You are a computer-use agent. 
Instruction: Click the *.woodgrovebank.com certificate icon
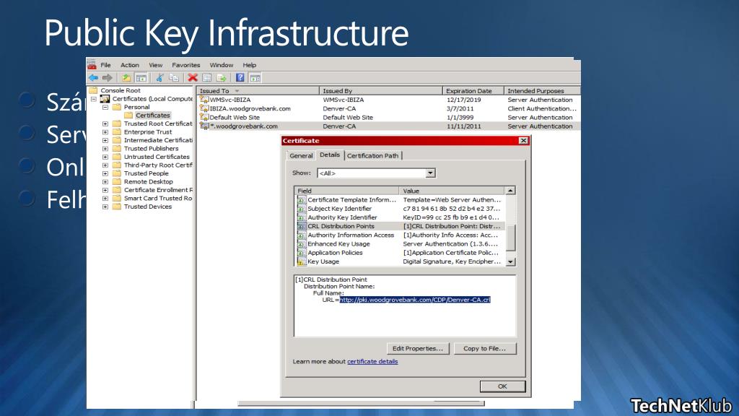(x=204, y=126)
